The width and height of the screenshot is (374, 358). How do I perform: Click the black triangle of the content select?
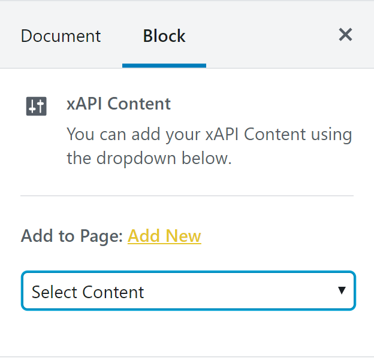342,290
